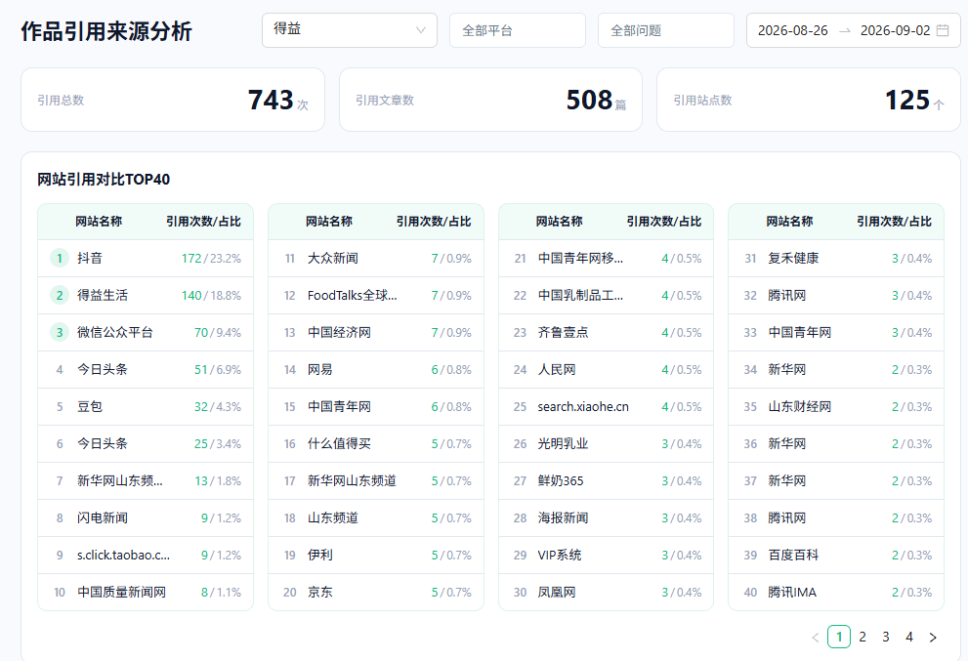
Task: Click the previous page arrow
Action: point(816,637)
